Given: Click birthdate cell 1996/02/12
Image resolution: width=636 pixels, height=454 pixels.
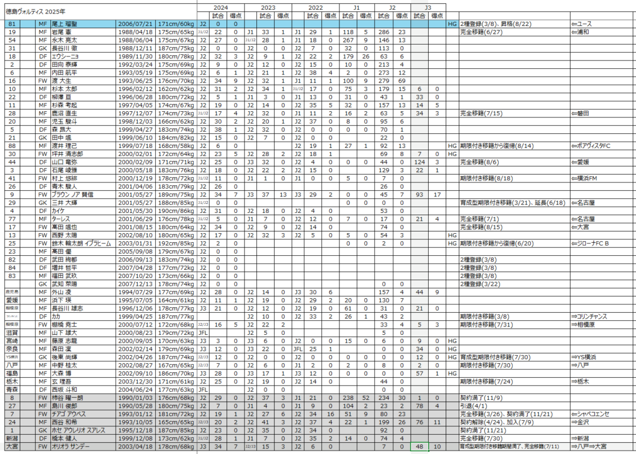Looking at the screenshot, I should 136,89.
